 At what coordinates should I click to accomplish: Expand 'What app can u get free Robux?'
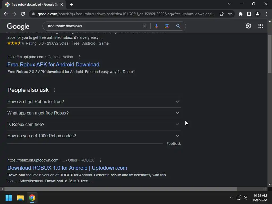pyautogui.click(x=94, y=113)
